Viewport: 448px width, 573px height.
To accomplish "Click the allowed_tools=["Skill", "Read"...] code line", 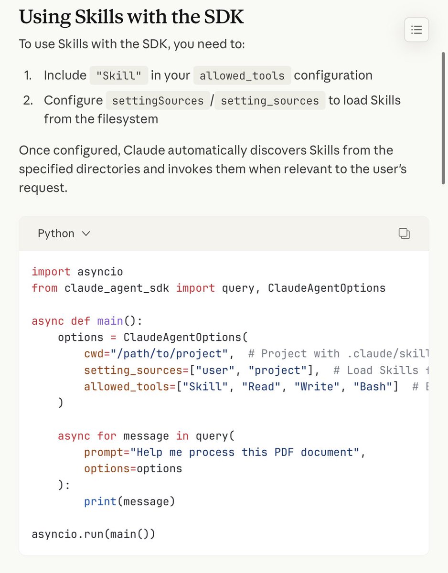I will [256, 387].
